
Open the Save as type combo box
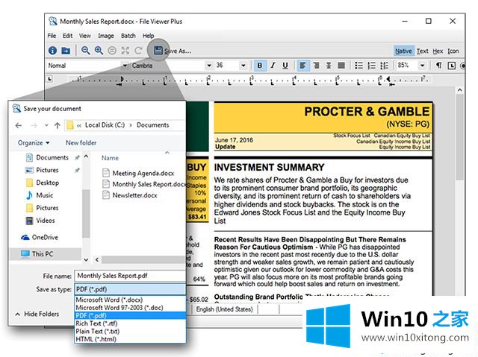(130, 289)
